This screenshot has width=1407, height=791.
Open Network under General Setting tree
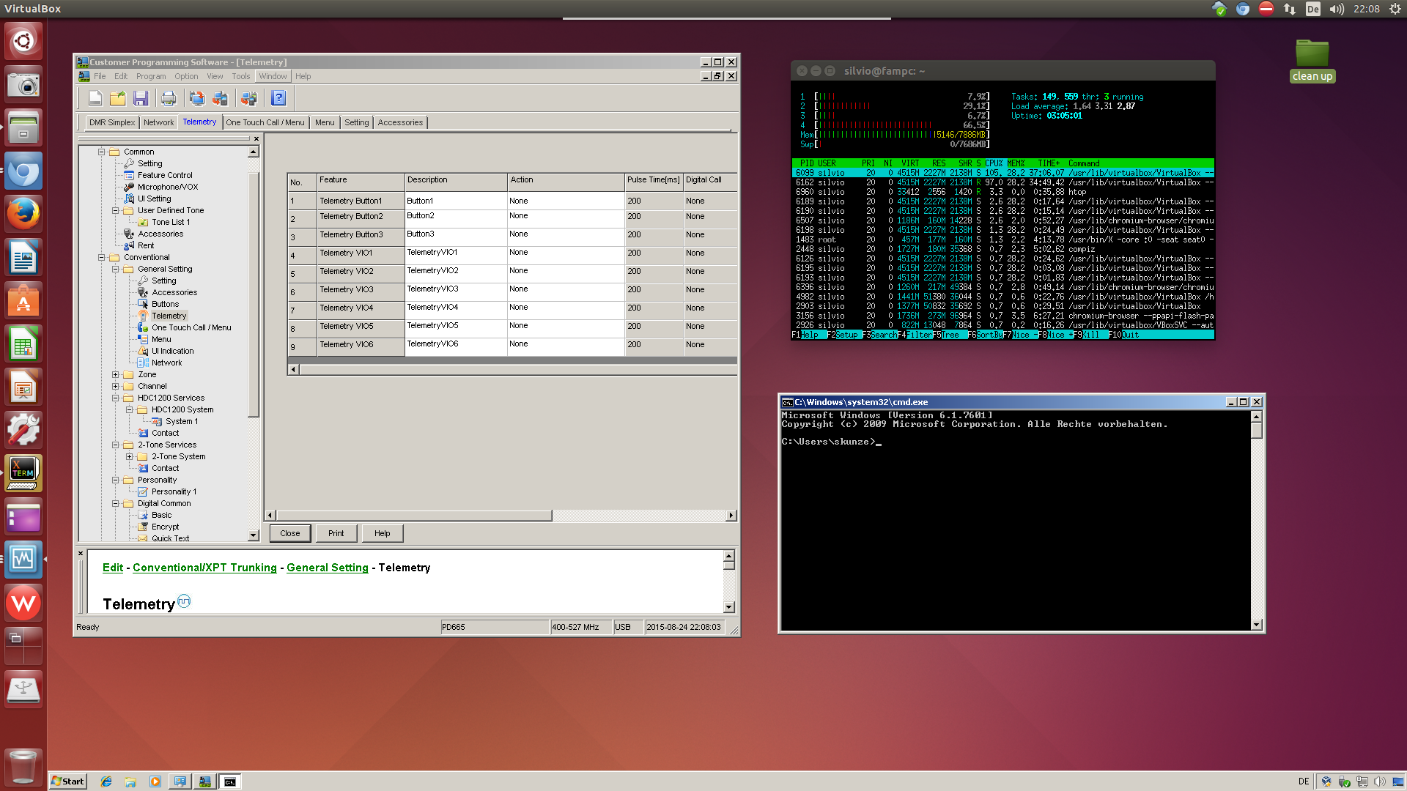166,363
